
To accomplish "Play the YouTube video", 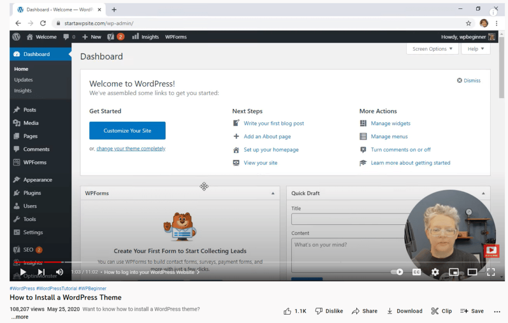I will click(23, 272).
